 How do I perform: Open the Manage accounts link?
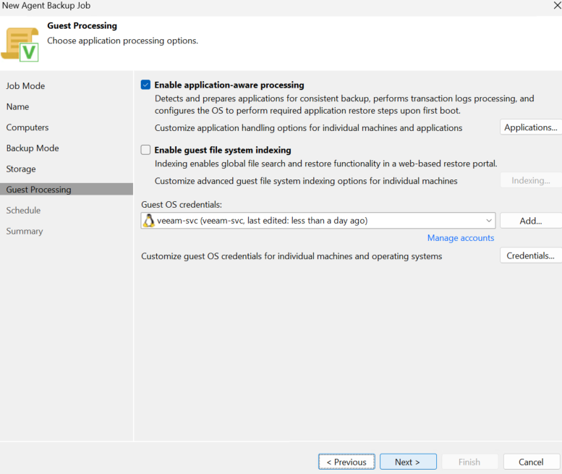pyautogui.click(x=461, y=238)
